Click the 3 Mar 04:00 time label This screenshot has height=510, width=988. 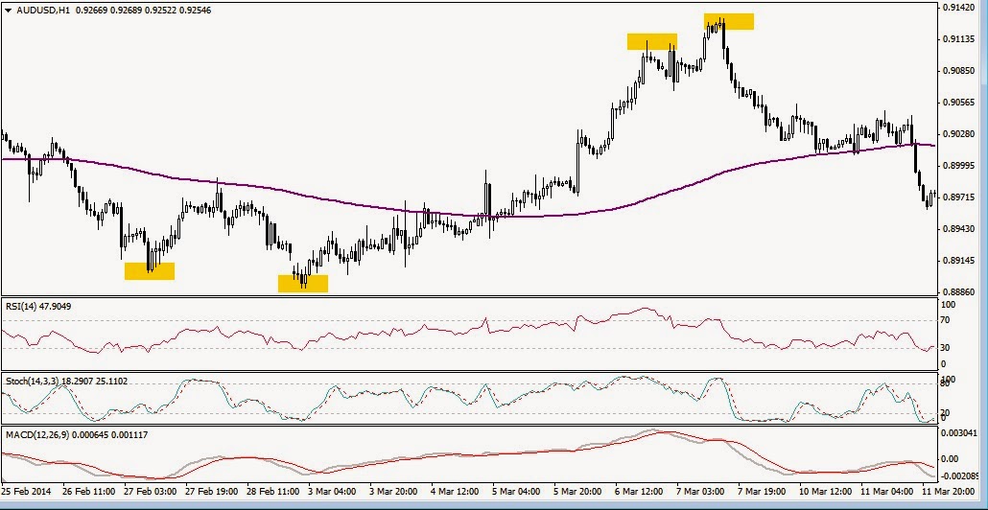pos(333,491)
